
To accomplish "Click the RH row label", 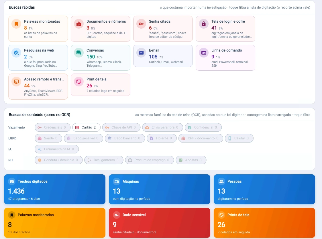I will click(11, 160).
